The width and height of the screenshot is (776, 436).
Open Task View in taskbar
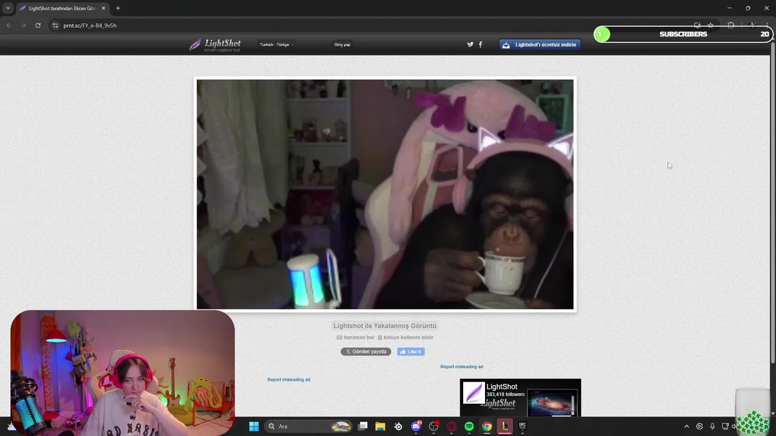click(363, 426)
